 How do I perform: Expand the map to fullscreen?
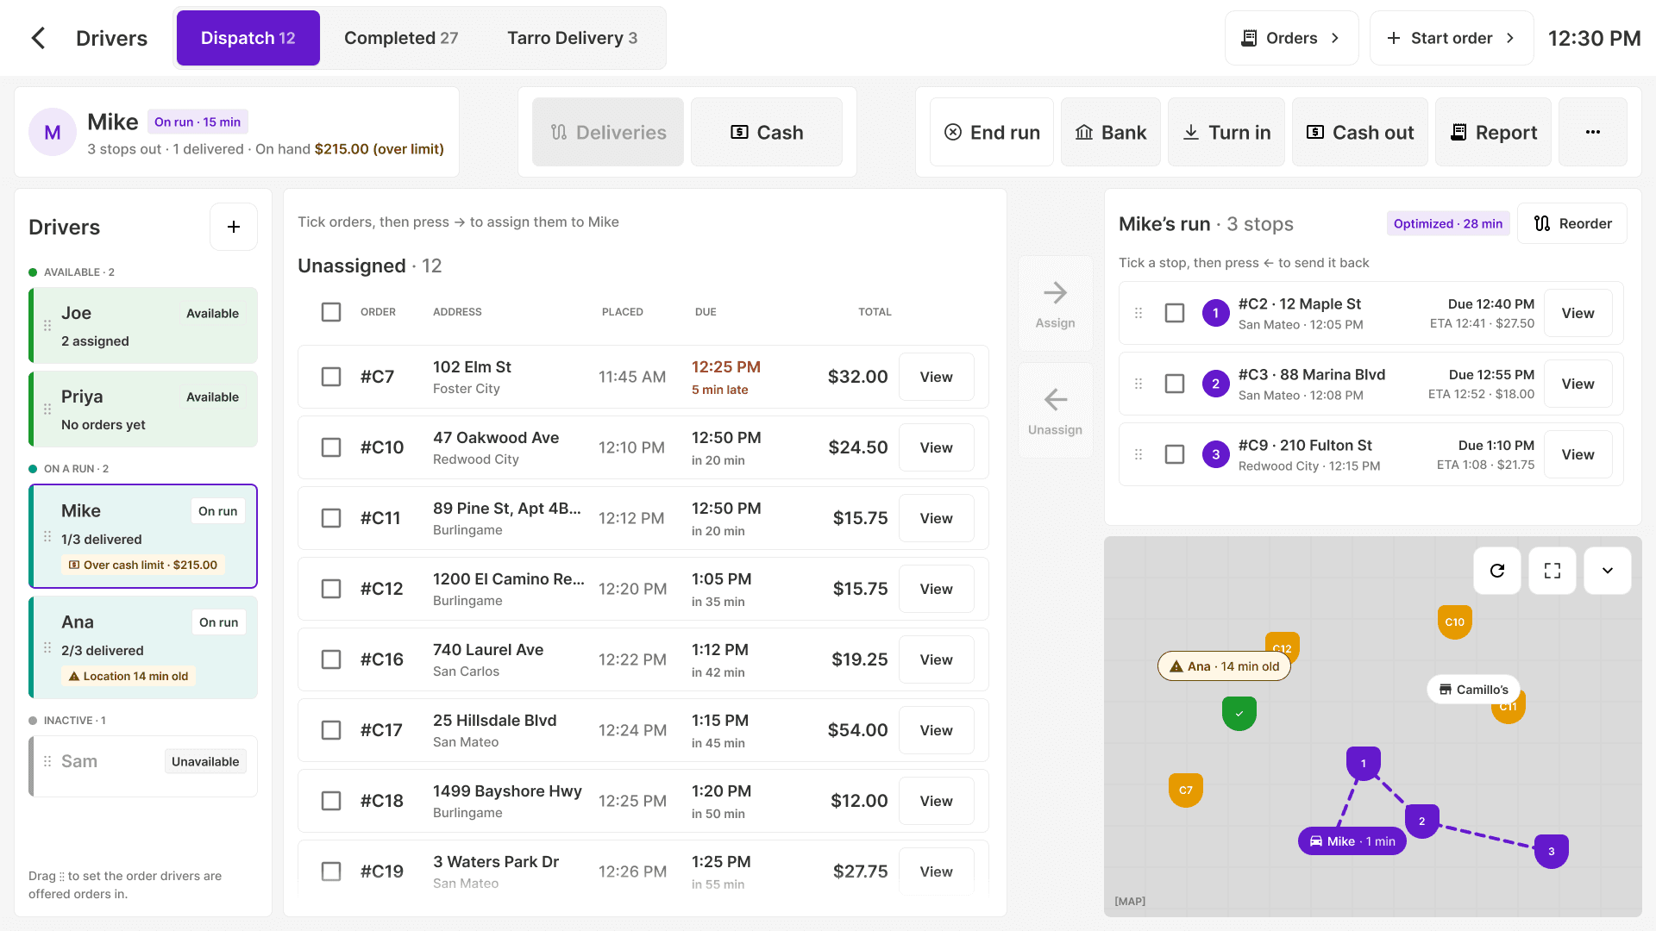tap(1552, 571)
